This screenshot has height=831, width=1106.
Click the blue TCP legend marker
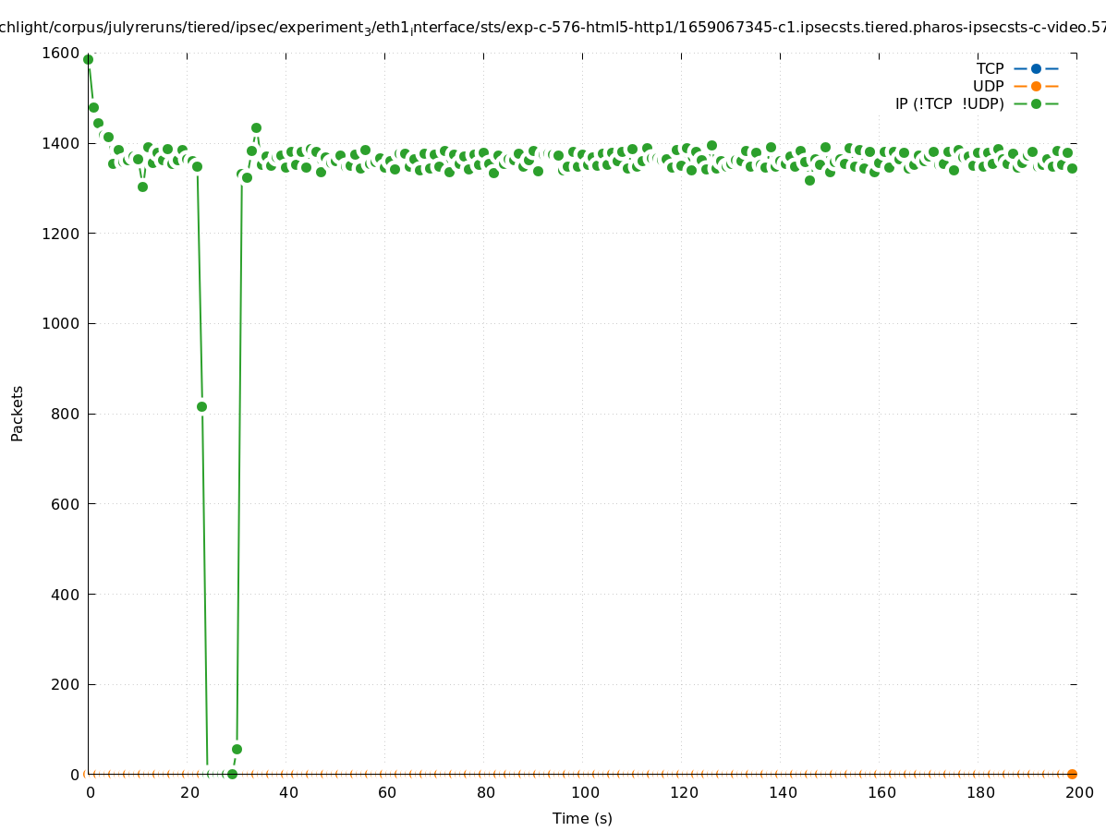point(1036,68)
